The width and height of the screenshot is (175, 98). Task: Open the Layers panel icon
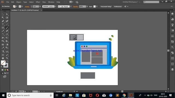(173, 70)
